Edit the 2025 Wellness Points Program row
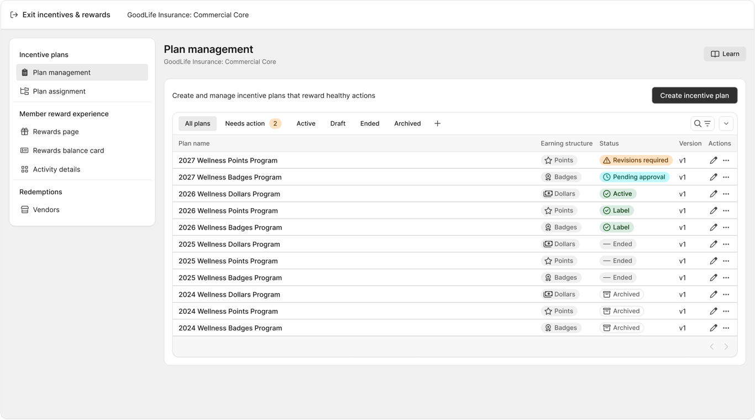755x420 pixels. pyautogui.click(x=714, y=261)
